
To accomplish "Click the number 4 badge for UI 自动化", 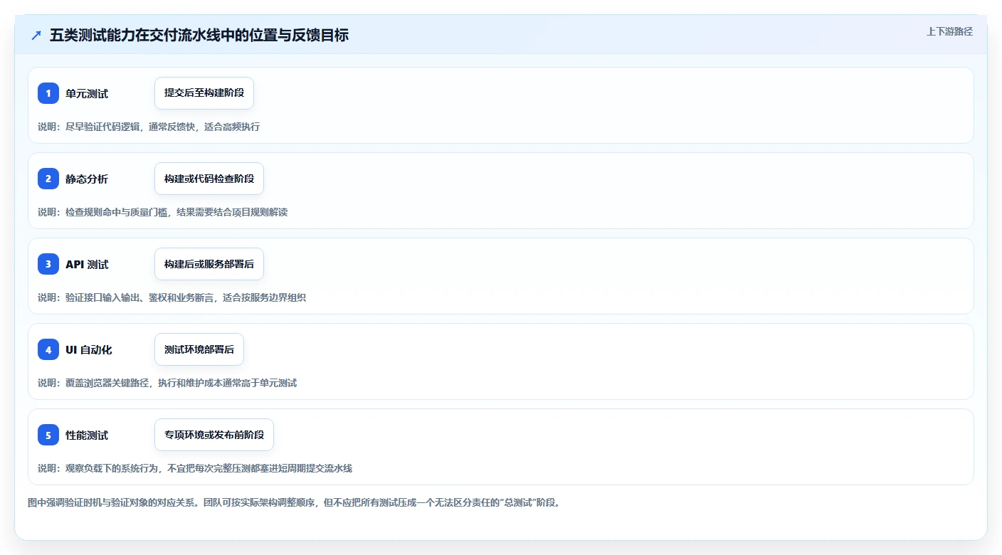I will coord(48,349).
